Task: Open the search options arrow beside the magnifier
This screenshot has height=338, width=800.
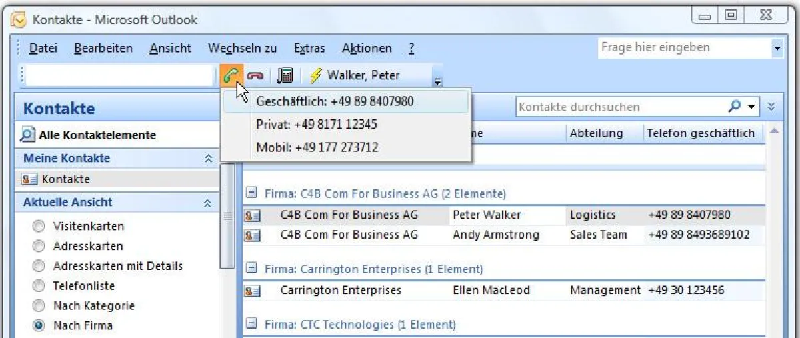Action: 752,107
